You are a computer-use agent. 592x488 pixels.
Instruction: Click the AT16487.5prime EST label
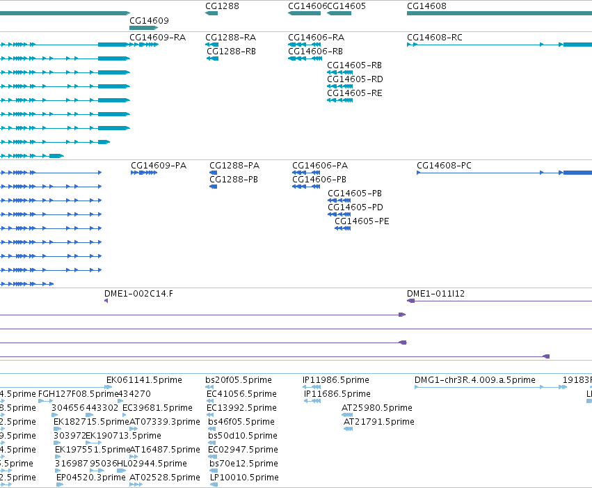tap(165, 450)
